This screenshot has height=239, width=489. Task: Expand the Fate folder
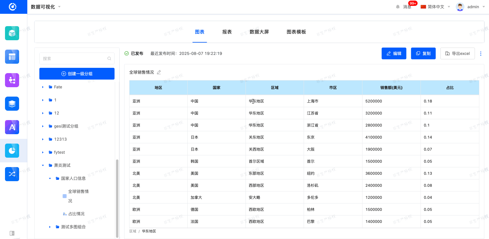point(43,87)
